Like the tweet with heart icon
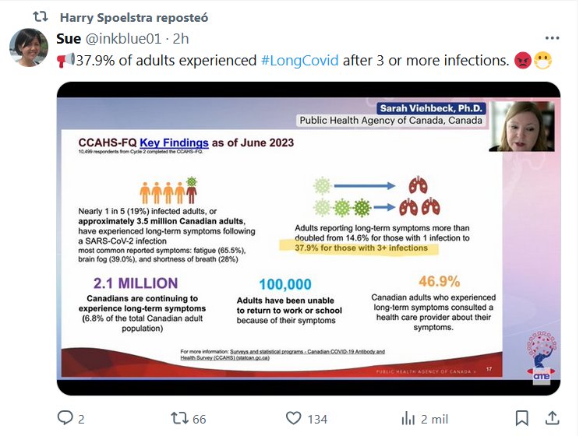The image size is (583, 436). pyautogui.click(x=293, y=418)
